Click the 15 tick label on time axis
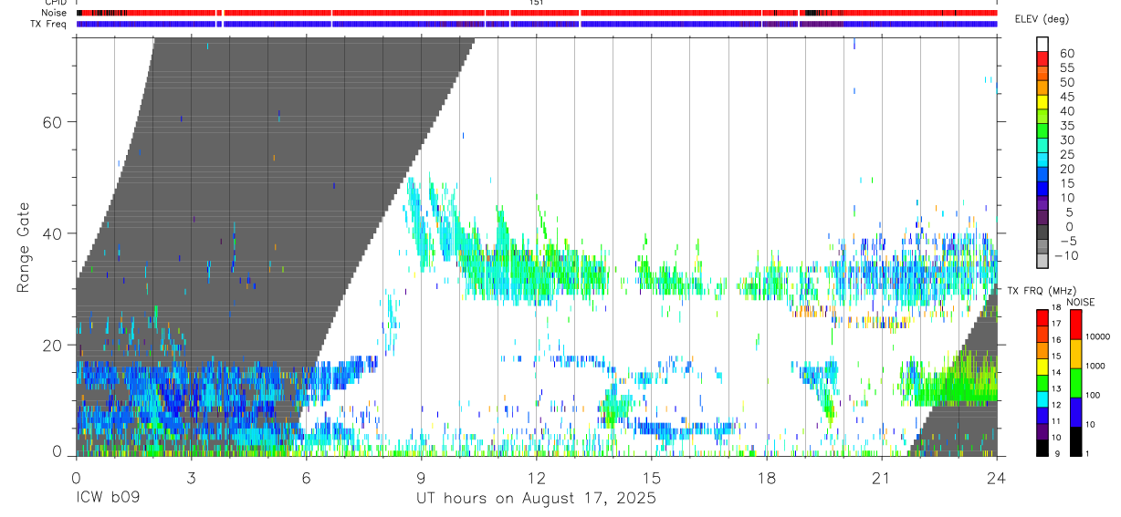 click(652, 479)
